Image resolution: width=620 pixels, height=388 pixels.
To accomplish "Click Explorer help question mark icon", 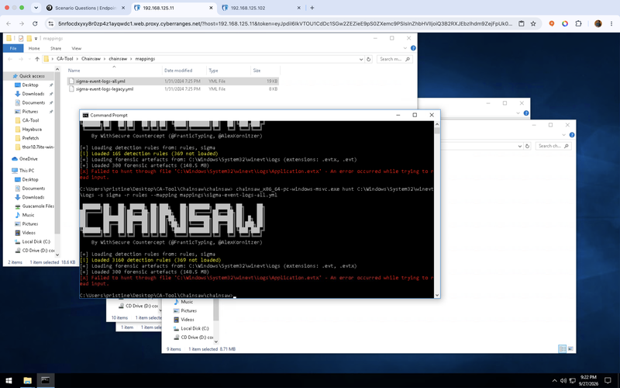I will point(413,48).
